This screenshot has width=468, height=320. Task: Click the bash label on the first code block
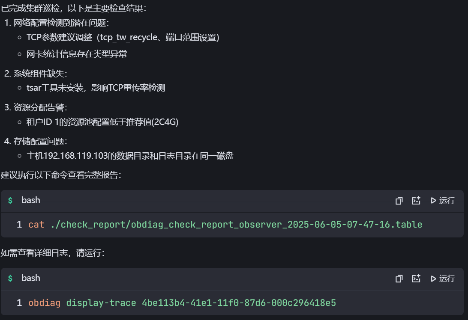pos(31,200)
